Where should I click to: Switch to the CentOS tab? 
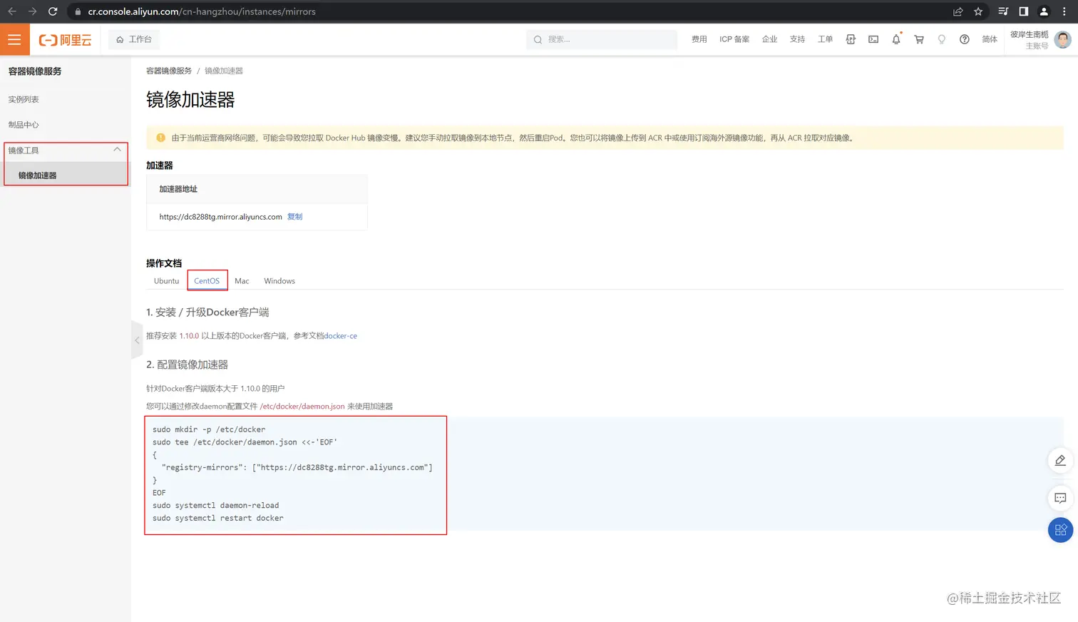(x=207, y=281)
